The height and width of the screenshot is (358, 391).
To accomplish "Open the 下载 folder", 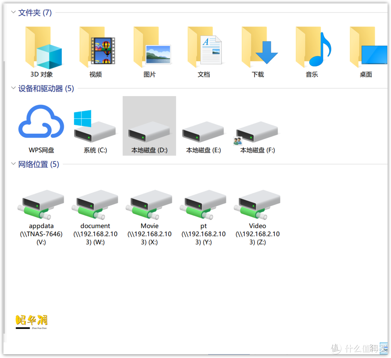I will point(257,49).
